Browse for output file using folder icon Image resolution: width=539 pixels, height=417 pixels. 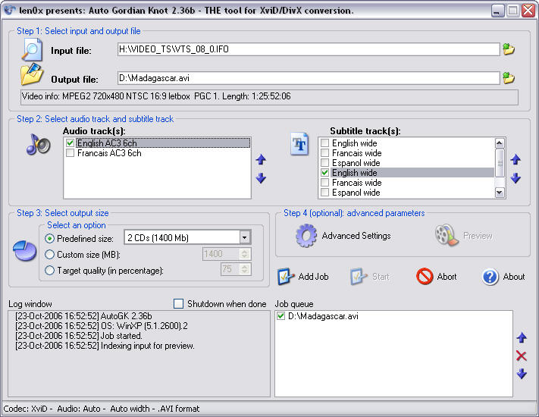pos(509,78)
